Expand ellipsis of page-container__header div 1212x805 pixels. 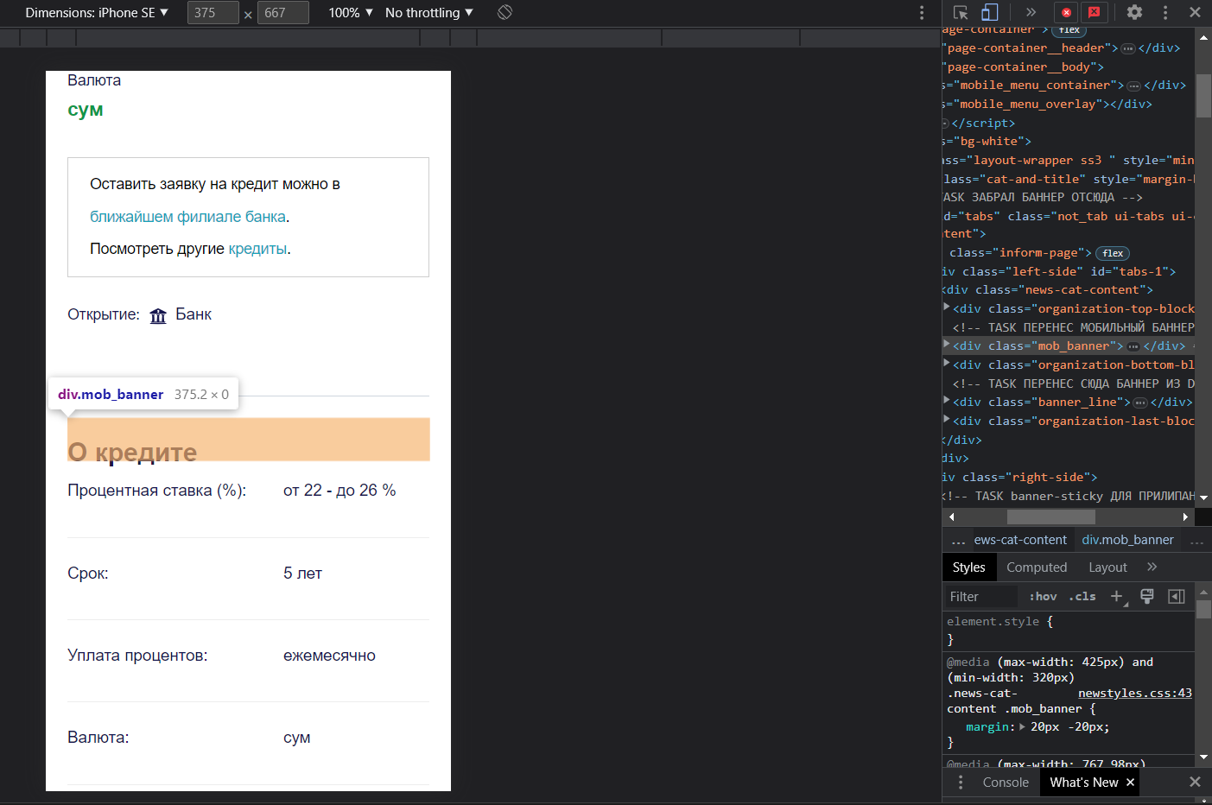pos(1128,49)
